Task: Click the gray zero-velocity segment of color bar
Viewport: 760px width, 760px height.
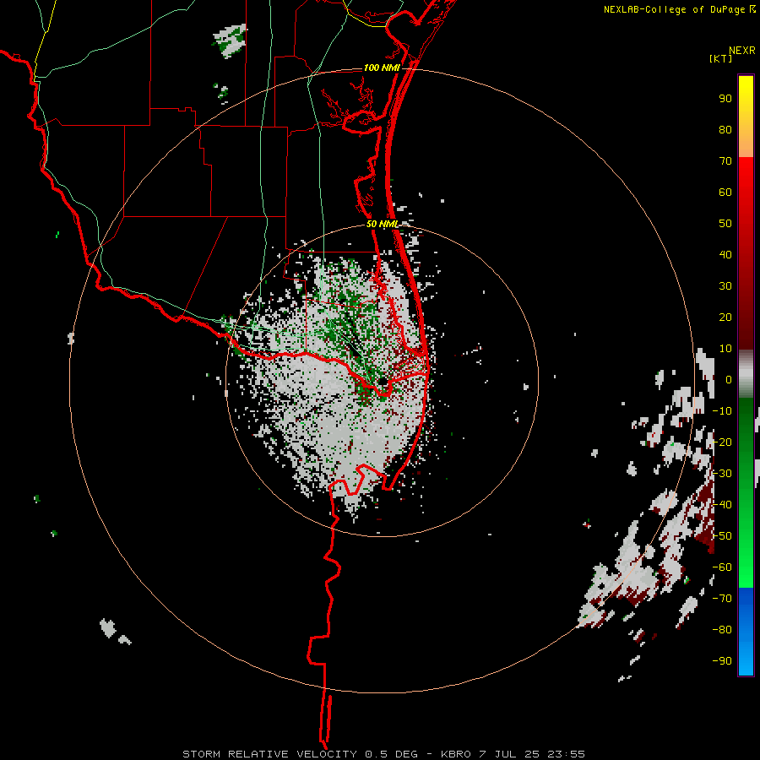Action: 746,374
